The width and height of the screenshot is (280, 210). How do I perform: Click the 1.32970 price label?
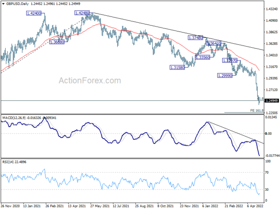[230, 61]
